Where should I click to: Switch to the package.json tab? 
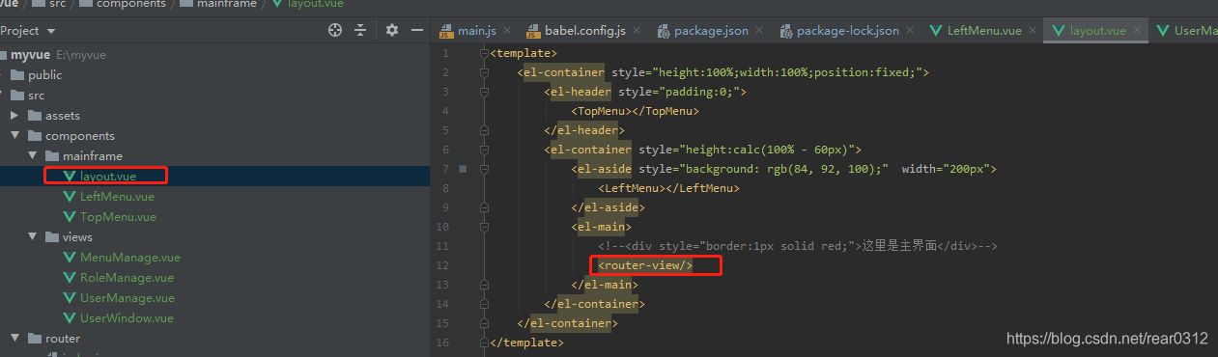[x=710, y=31]
